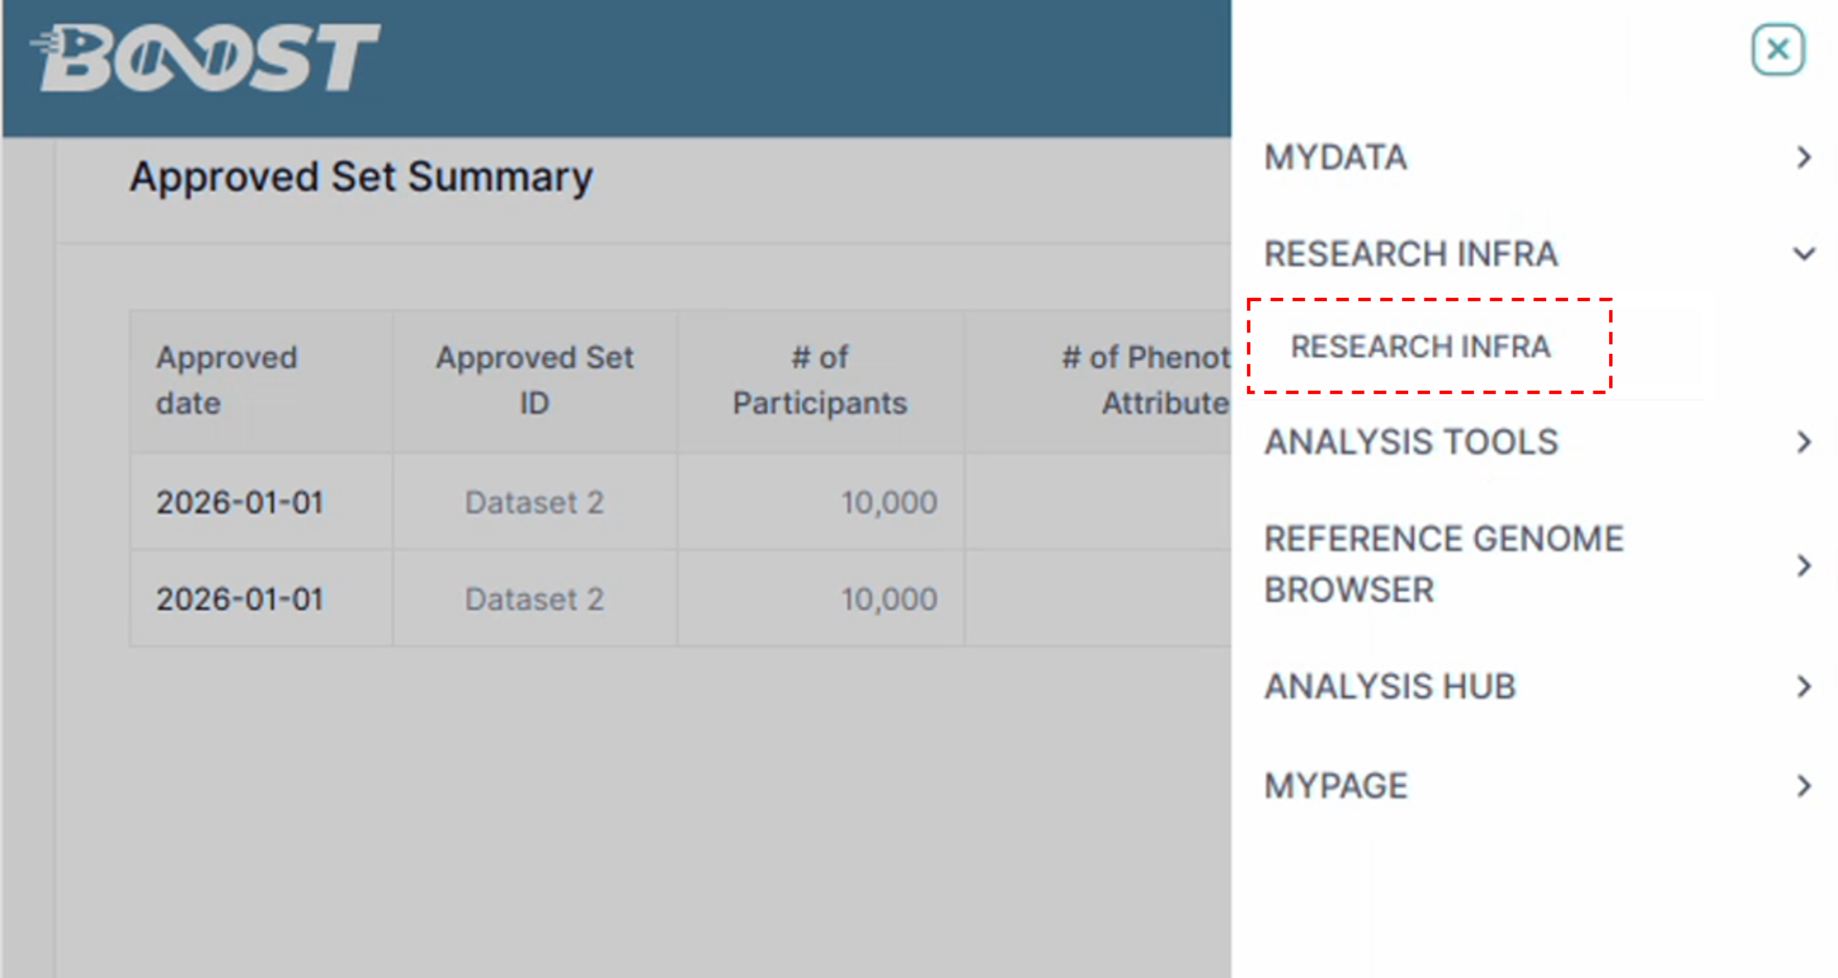The width and height of the screenshot is (1838, 978).
Task: Select the RESEARCH INFRA menu heading
Action: coord(1410,254)
